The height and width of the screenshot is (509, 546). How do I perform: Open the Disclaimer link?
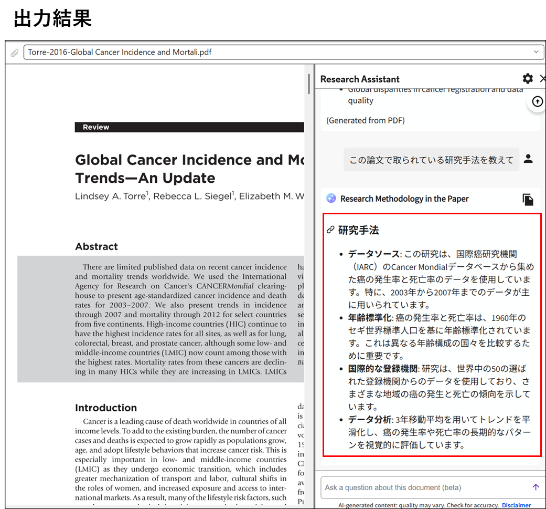click(516, 505)
